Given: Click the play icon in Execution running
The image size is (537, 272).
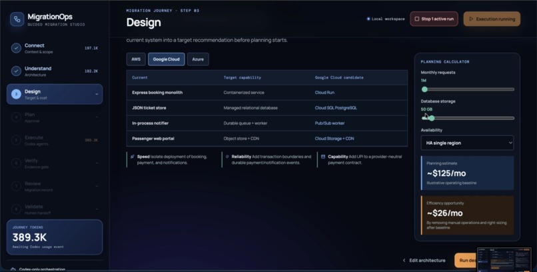Looking at the screenshot, I should (x=471, y=19).
